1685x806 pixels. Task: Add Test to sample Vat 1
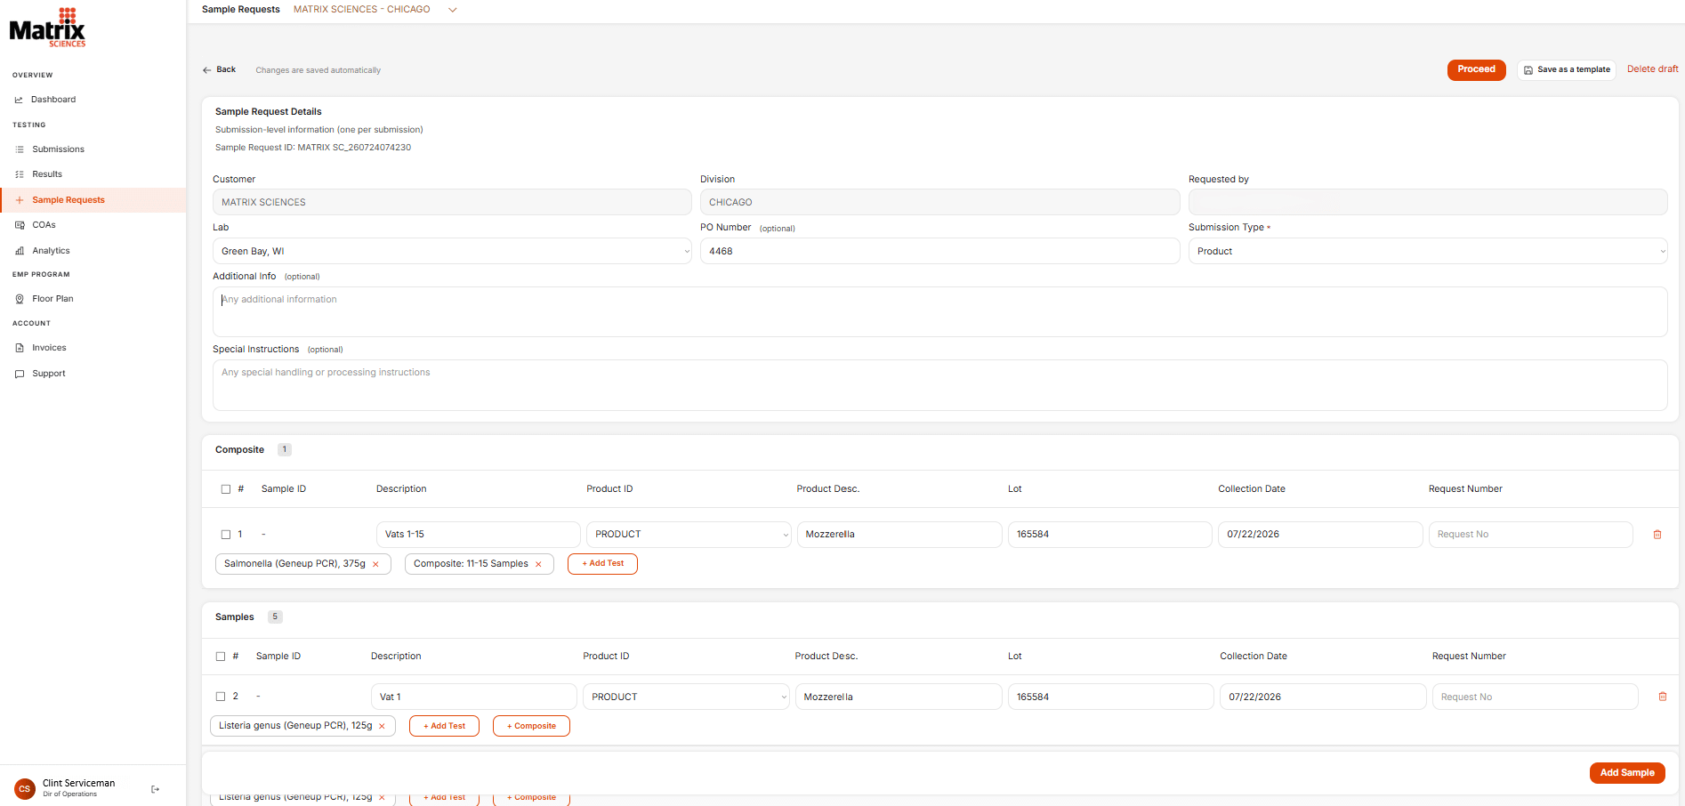click(x=444, y=726)
